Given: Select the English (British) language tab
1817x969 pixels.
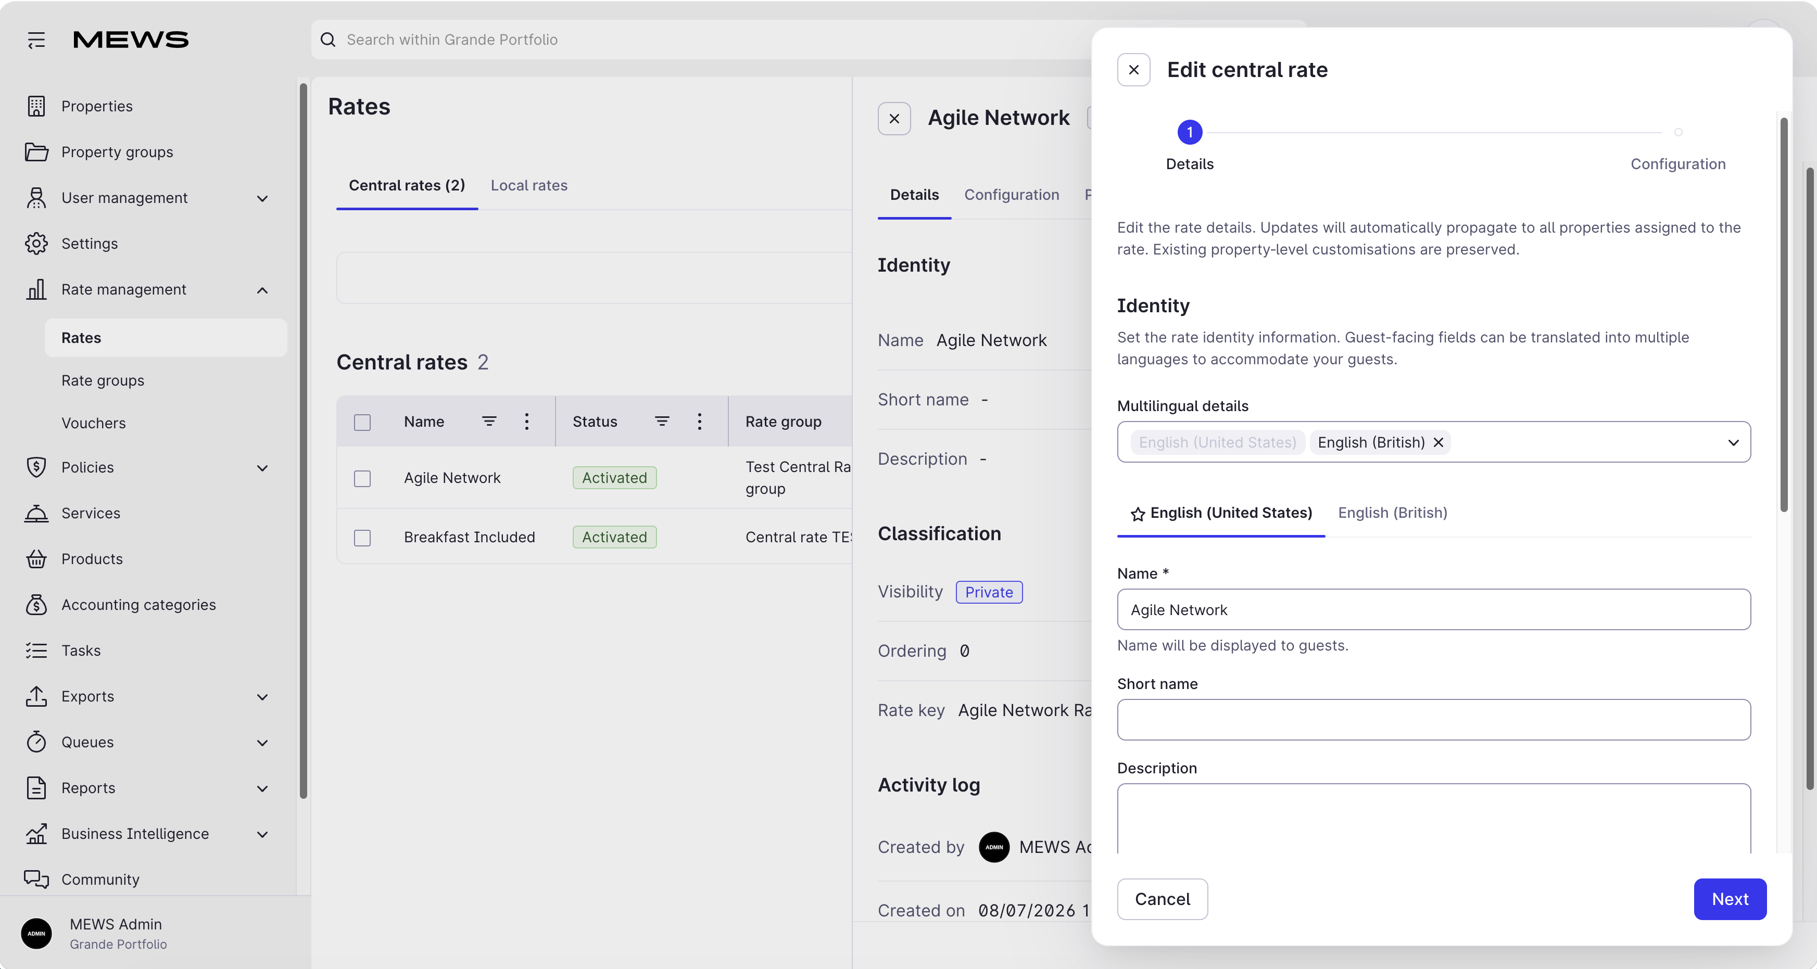Looking at the screenshot, I should click(x=1392, y=513).
